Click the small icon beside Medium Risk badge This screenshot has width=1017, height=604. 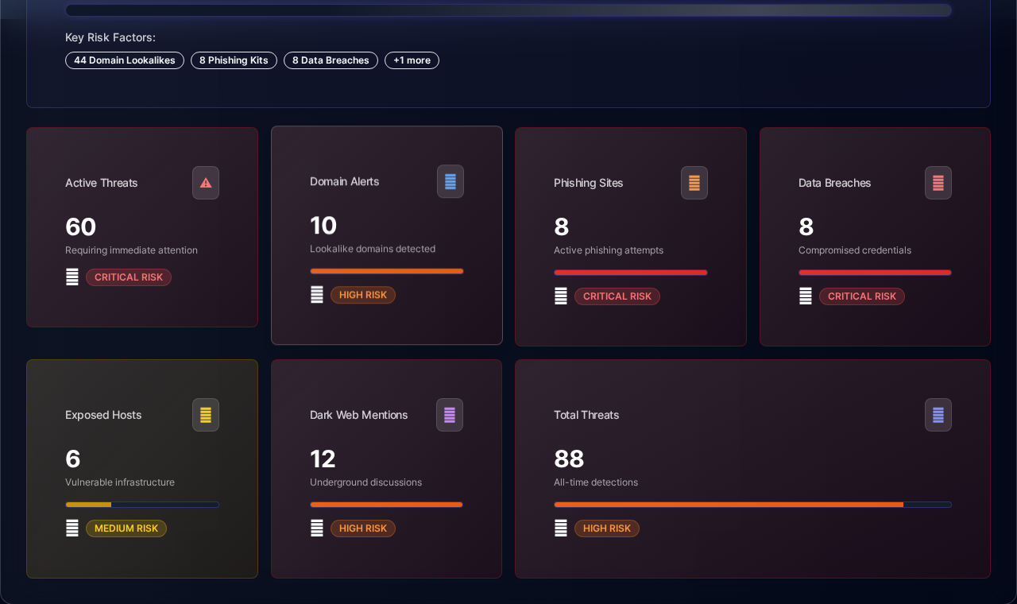72,528
